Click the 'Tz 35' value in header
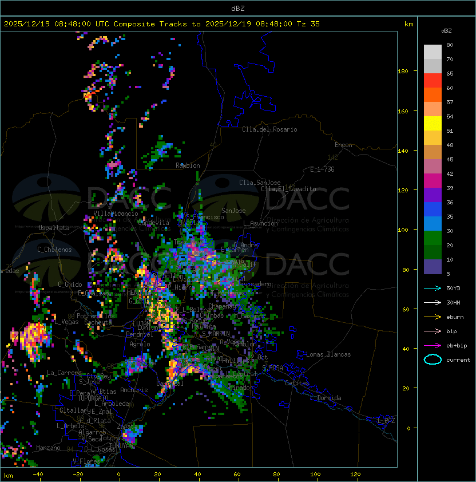Image resolution: width=476 pixels, height=482 pixels. point(308,23)
